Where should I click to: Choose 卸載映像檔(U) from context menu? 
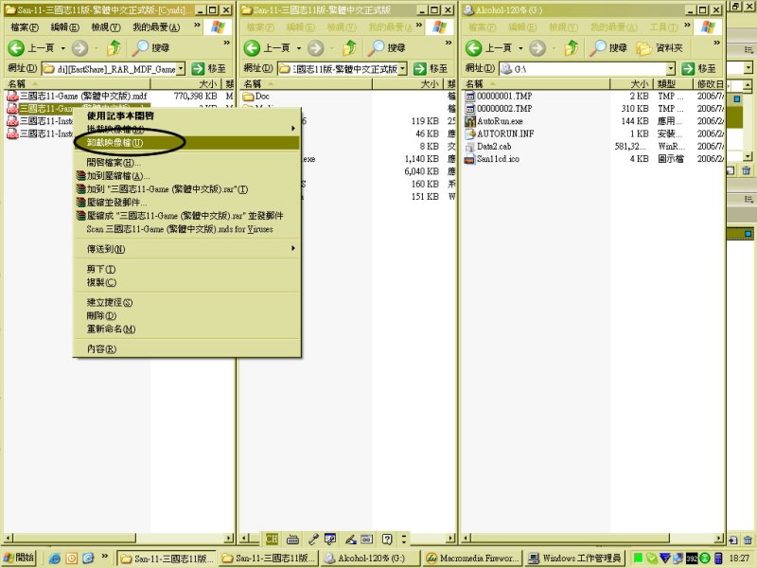point(186,143)
